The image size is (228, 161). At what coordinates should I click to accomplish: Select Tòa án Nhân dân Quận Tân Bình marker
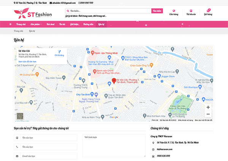click(x=106, y=96)
